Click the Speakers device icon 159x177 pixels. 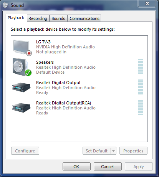[22, 67]
